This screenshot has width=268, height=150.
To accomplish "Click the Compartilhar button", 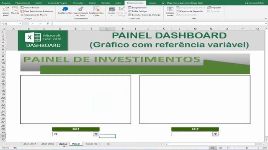I will point(255,3).
